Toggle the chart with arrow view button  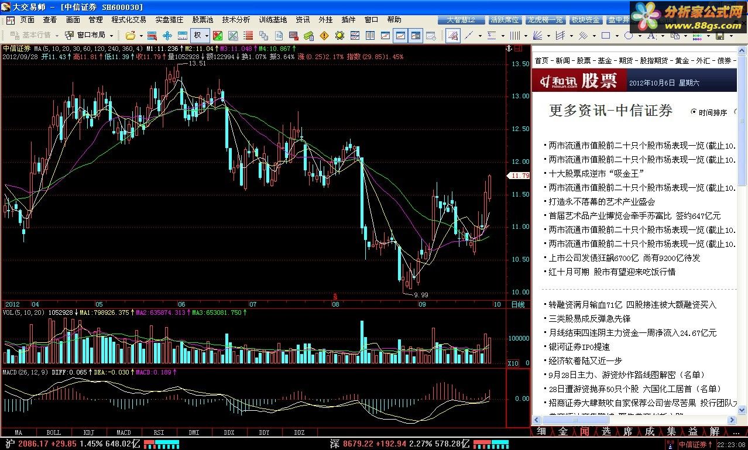tap(416, 35)
